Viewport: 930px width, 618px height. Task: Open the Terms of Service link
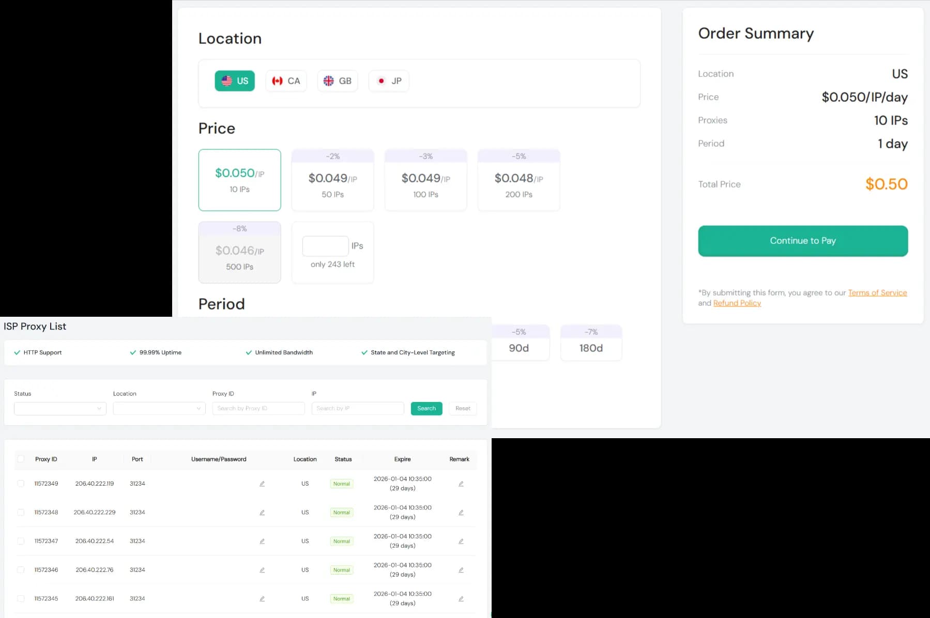point(877,292)
